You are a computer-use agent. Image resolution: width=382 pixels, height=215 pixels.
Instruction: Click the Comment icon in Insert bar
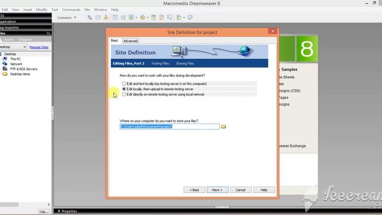coord(170,17)
